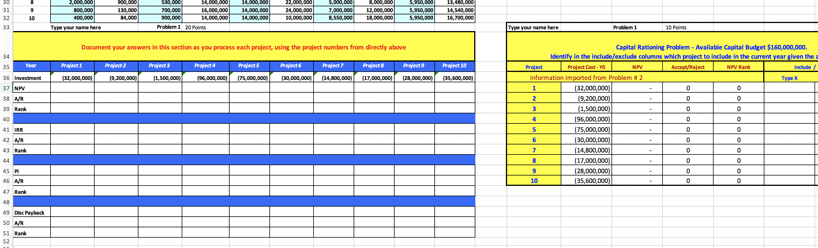Screen dimensions: 818x248
Task: Click the 'Project 6' column header cell
Action: [291, 66]
